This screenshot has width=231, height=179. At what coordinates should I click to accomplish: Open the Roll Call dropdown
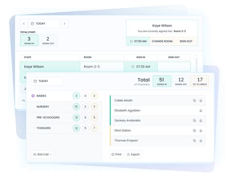42,155
